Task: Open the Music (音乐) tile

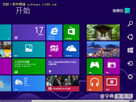Action: (x=95, y=84)
